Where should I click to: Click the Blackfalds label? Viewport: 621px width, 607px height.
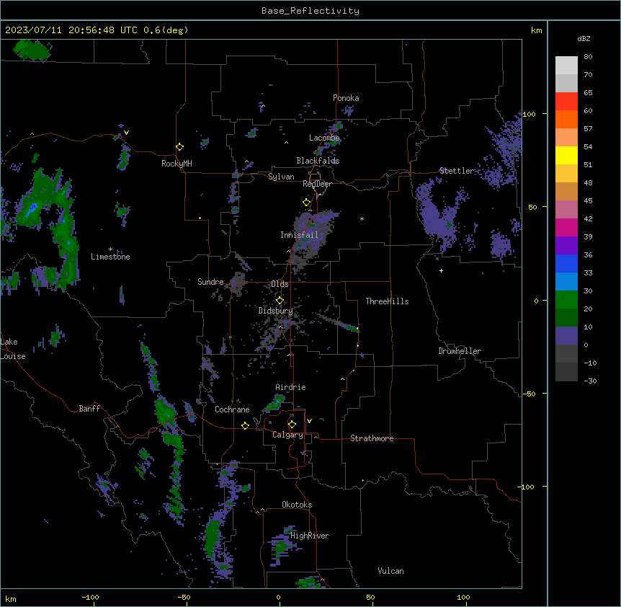318,161
